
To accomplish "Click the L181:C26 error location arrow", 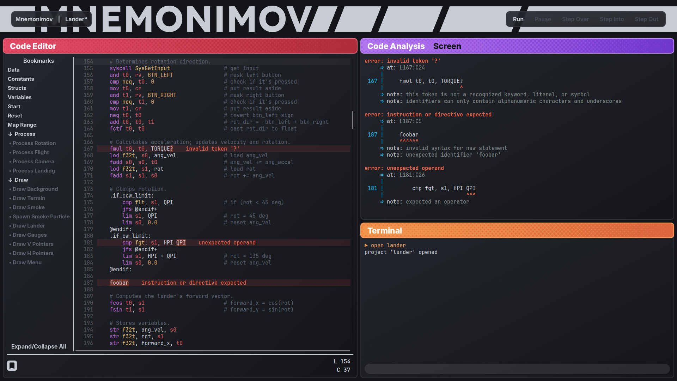I will click(382, 175).
